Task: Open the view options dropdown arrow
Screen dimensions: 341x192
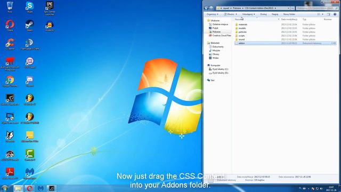Action: pyautogui.click(x=322, y=14)
